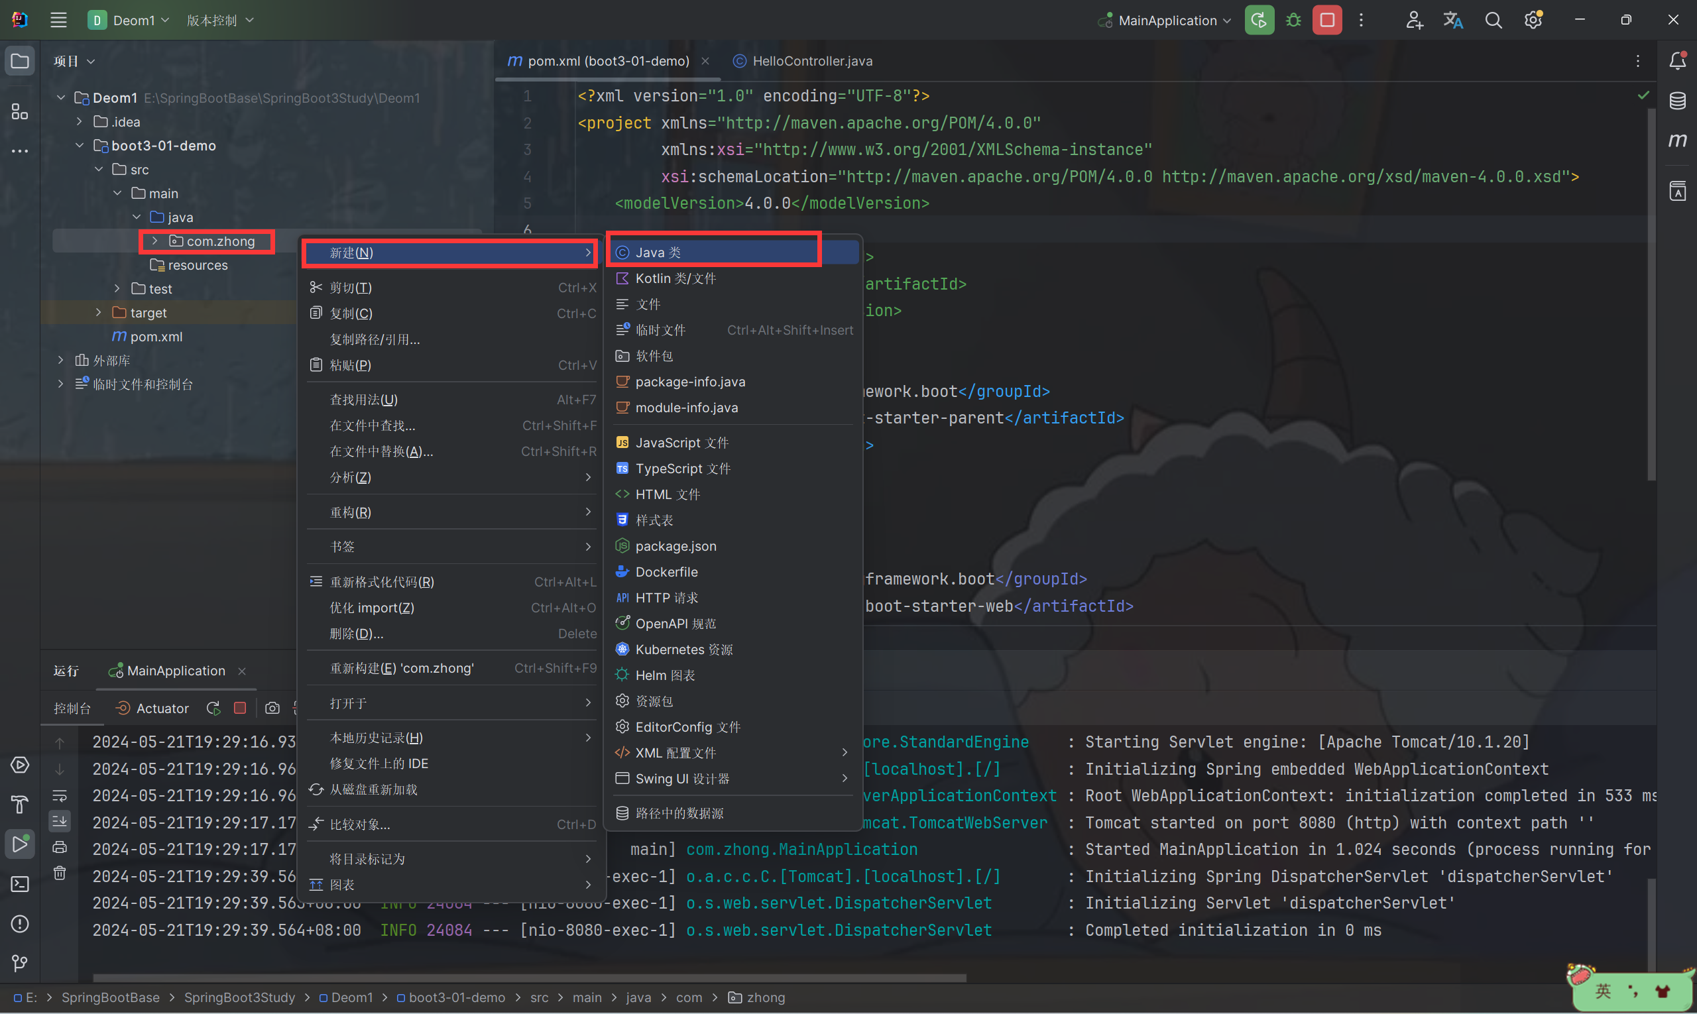
Task: Open the Git version control tool window
Action: 20,964
